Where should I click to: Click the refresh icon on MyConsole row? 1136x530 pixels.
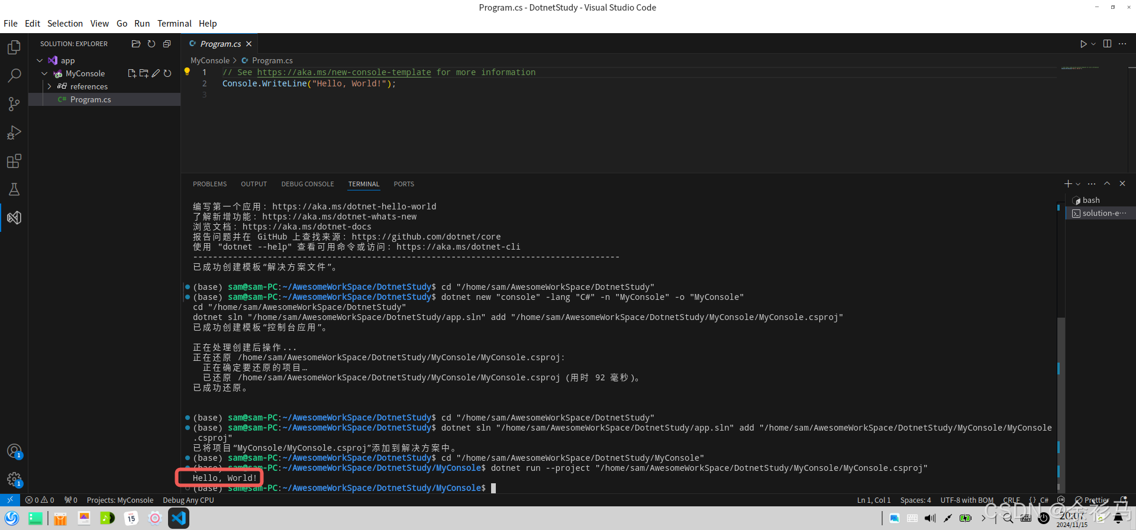click(167, 73)
